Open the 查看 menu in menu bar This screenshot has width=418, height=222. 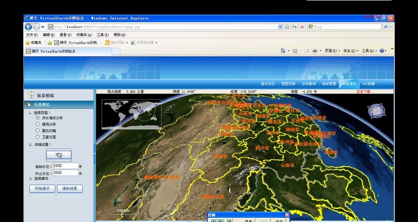[x=63, y=35]
